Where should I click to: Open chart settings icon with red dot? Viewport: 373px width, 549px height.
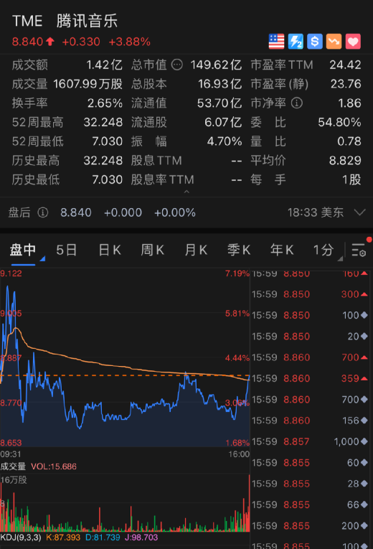(x=359, y=249)
